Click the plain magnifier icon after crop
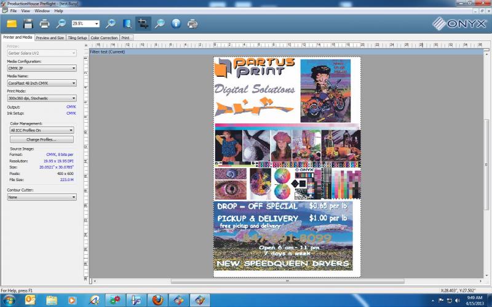This screenshot has height=307, width=492. pos(160,23)
